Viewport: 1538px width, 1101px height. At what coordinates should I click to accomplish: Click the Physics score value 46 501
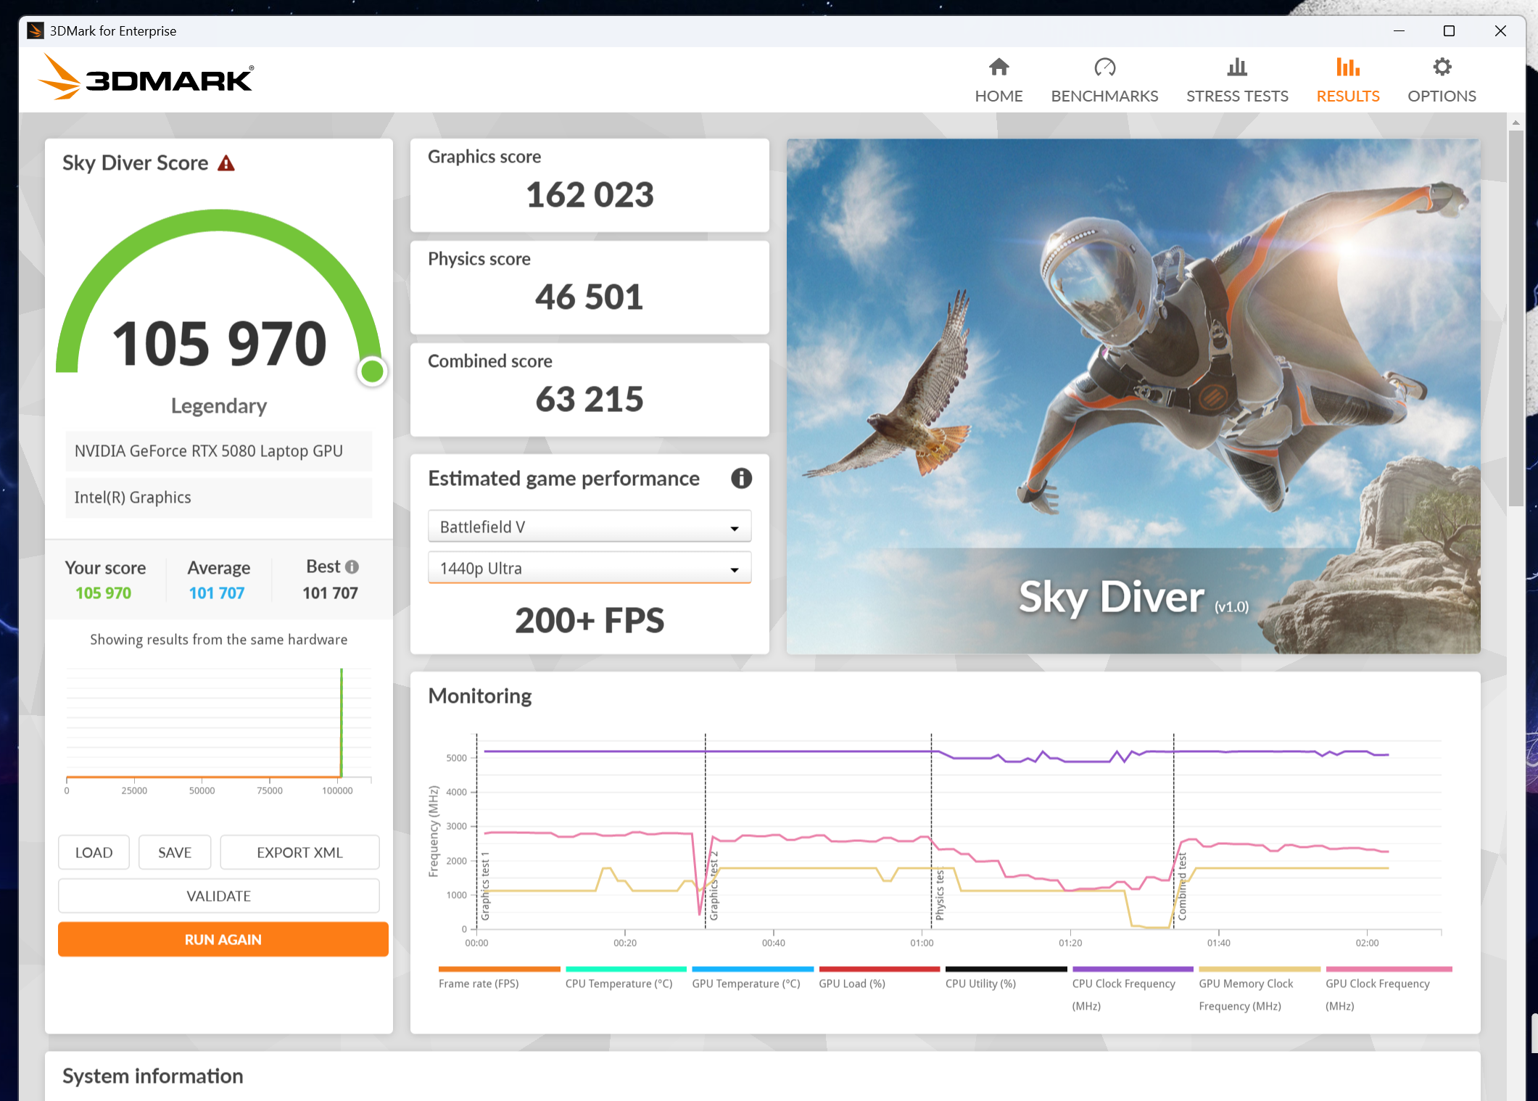pyautogui.click(x=590, y=297)
